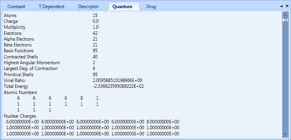Click the Contracted Shells value 40
Screen dimensions: 291x140
(x=95, y=57)
